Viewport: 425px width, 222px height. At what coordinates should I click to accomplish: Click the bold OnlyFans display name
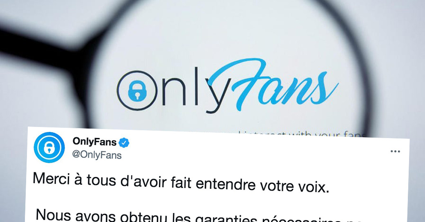tap(94, 142)
